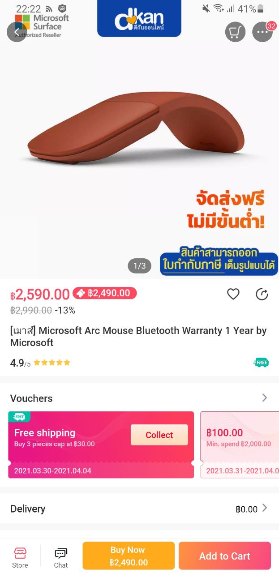This screenshot has width=279, height=573.
Task: Expand Delivery details chevron
Action: [x=265, y=508]
